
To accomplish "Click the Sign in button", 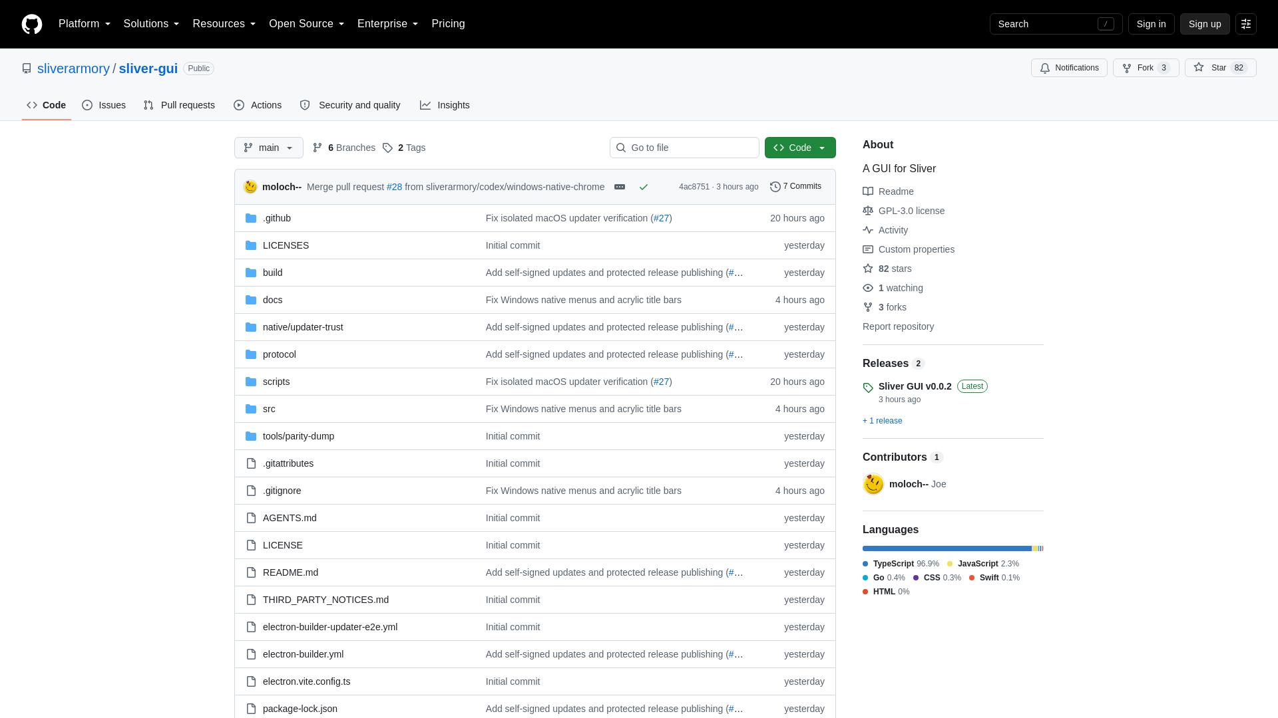I will tap(1151, 24).
